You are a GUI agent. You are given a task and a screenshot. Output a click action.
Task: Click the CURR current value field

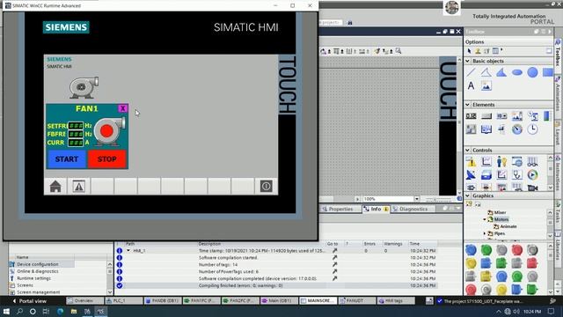76,143
